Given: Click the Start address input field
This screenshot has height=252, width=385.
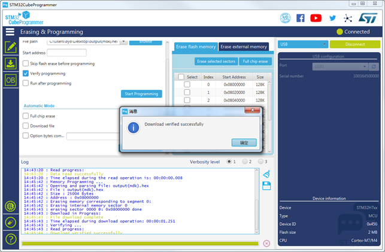Looking at the screenshot, I should pyautogui.click(x=67, y=53).
